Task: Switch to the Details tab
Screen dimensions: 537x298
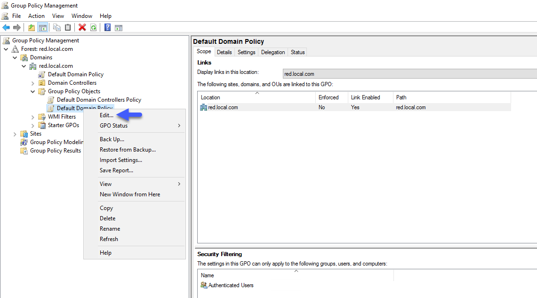Action: tap(224, 52)
